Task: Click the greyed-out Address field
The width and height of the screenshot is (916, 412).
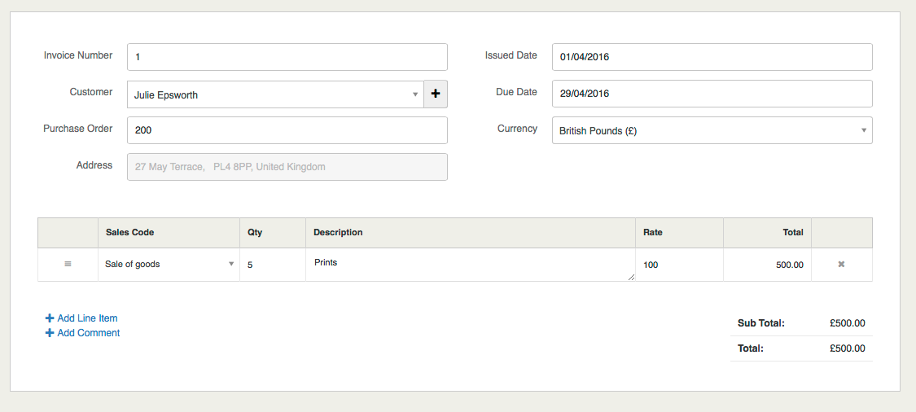Action: [x=287, y=167]
